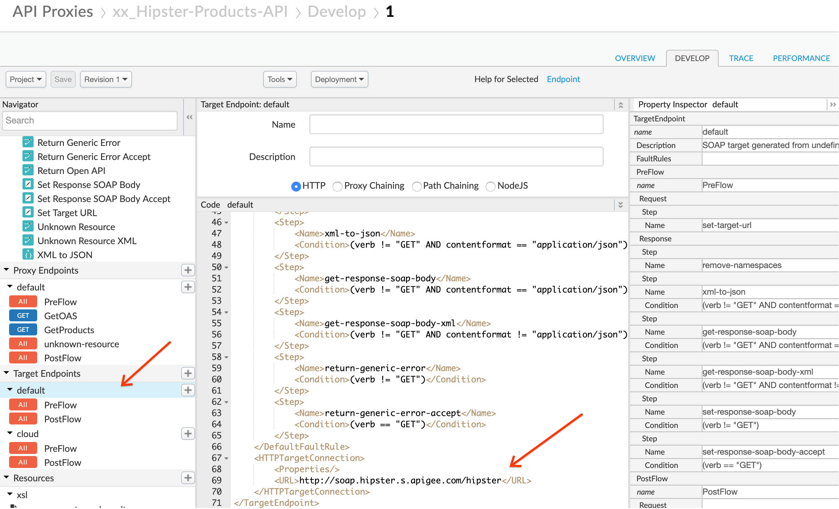Switch to the OVERVIEW tab

click(x=635, y=58)
